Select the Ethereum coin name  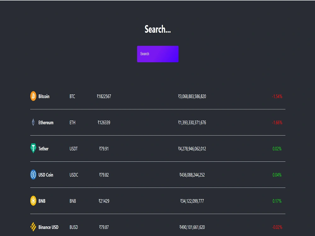pyautogui.click(x=46, y=123)
